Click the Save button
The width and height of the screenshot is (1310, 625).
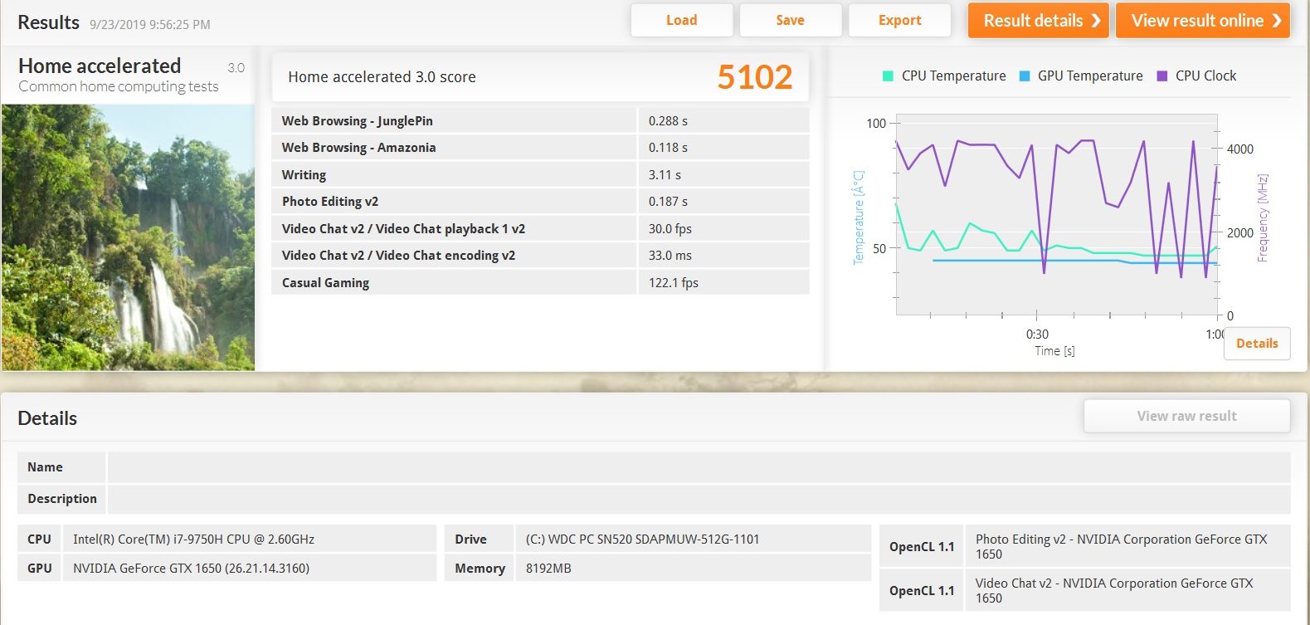click(790, 21)
